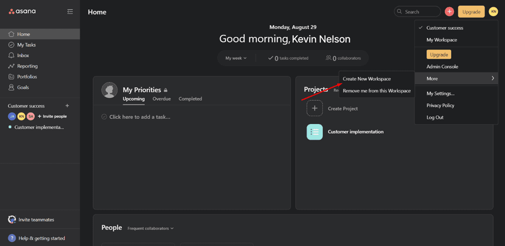Open the Customer implementation project icon
This screenshot has width=505, height=246.
click(x=315, y=132)
